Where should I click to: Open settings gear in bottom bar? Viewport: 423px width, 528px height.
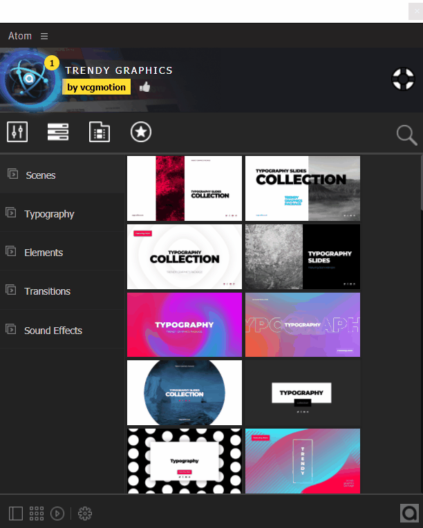click(85, 514)
